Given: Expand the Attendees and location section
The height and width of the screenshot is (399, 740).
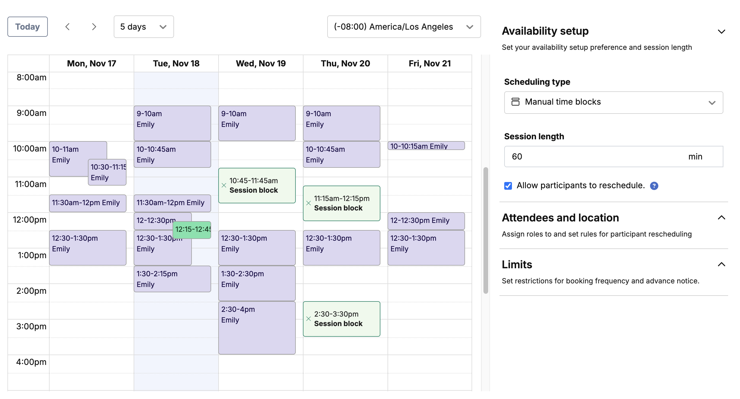Looking at the screenshot, I should (721, 218).
